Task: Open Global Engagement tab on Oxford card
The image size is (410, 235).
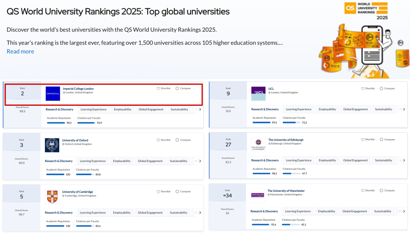Action: click(x=150, y=161)
